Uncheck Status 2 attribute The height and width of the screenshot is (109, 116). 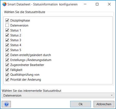pos(7,35)
